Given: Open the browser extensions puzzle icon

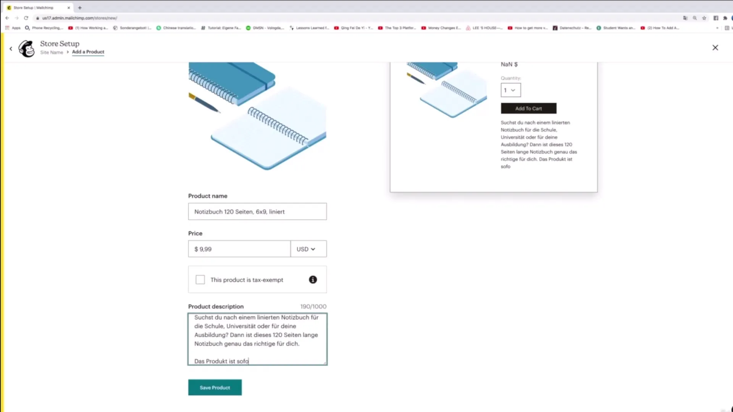Looking at the screenshot, I should coord(725,18).
